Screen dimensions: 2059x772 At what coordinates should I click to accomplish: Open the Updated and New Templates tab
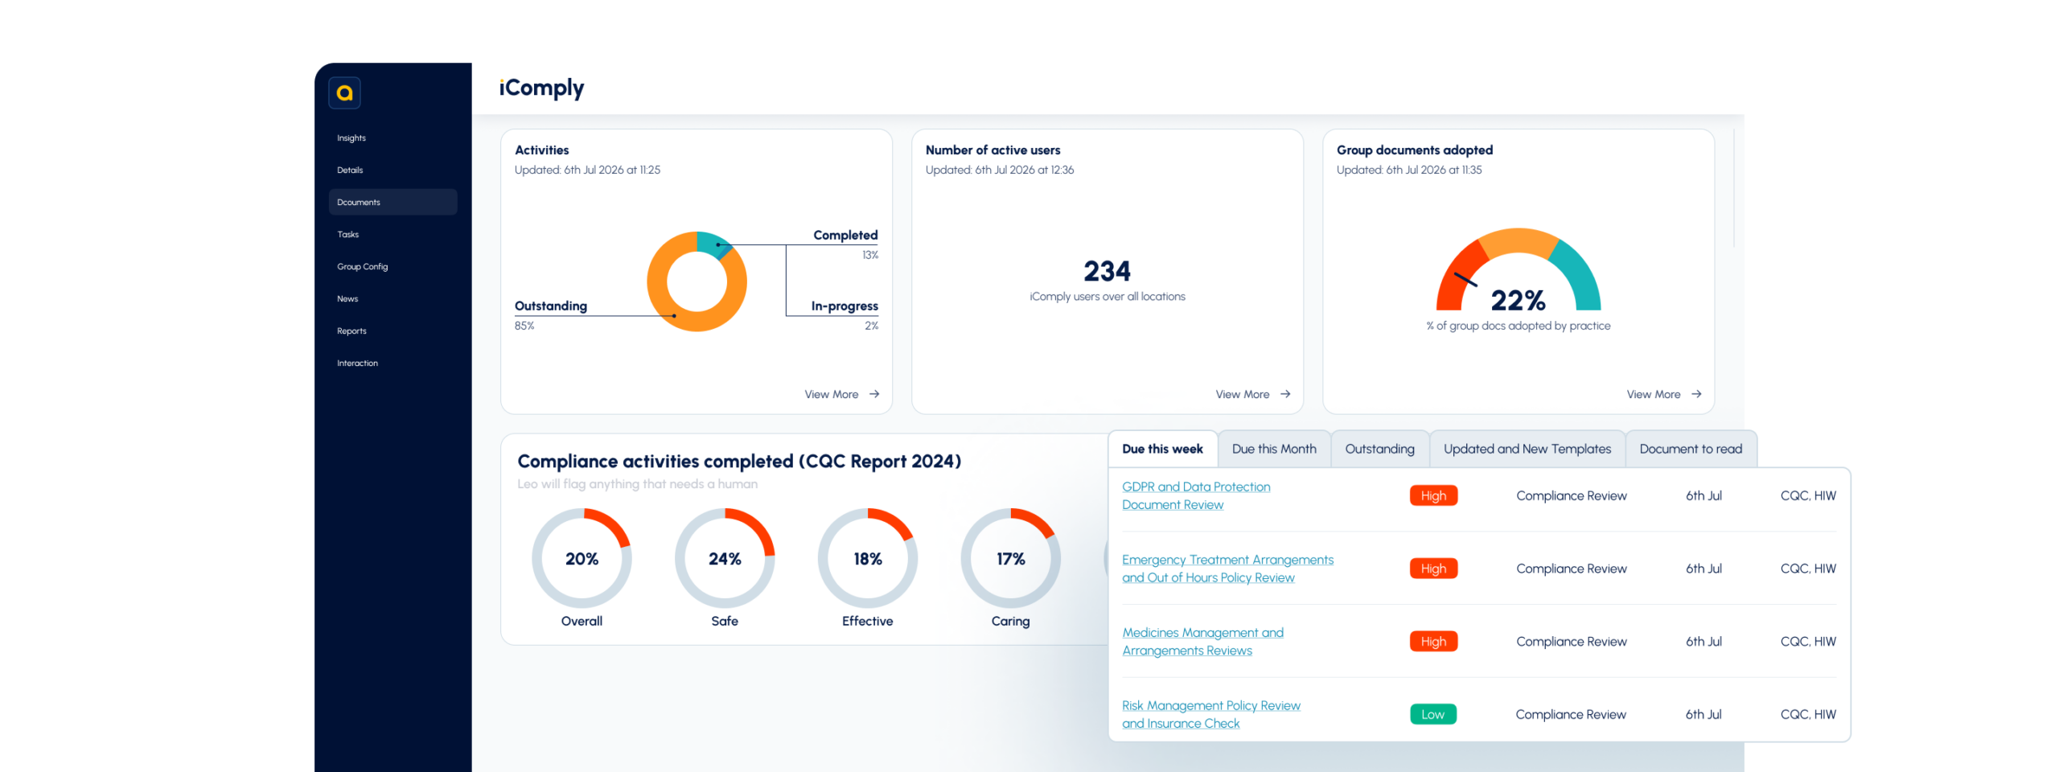(1527, 449)
